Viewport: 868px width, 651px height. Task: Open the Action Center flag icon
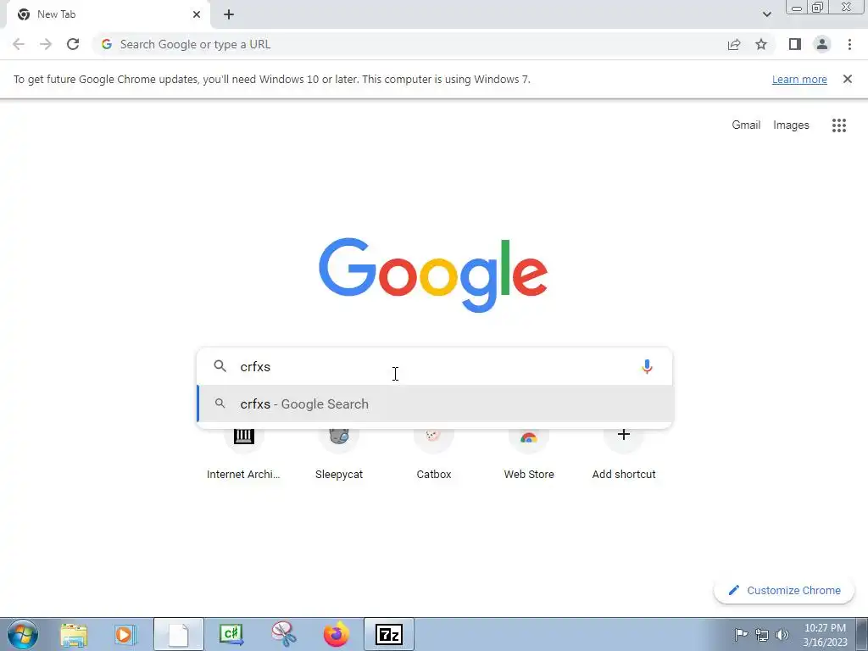[x=740, y=635]
